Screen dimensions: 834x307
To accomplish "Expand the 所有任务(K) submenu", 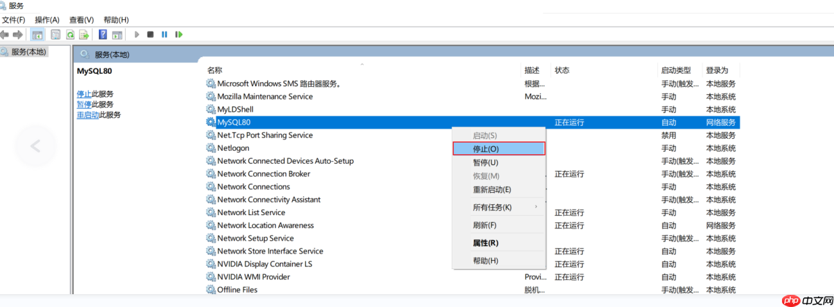I will point(499,207).
